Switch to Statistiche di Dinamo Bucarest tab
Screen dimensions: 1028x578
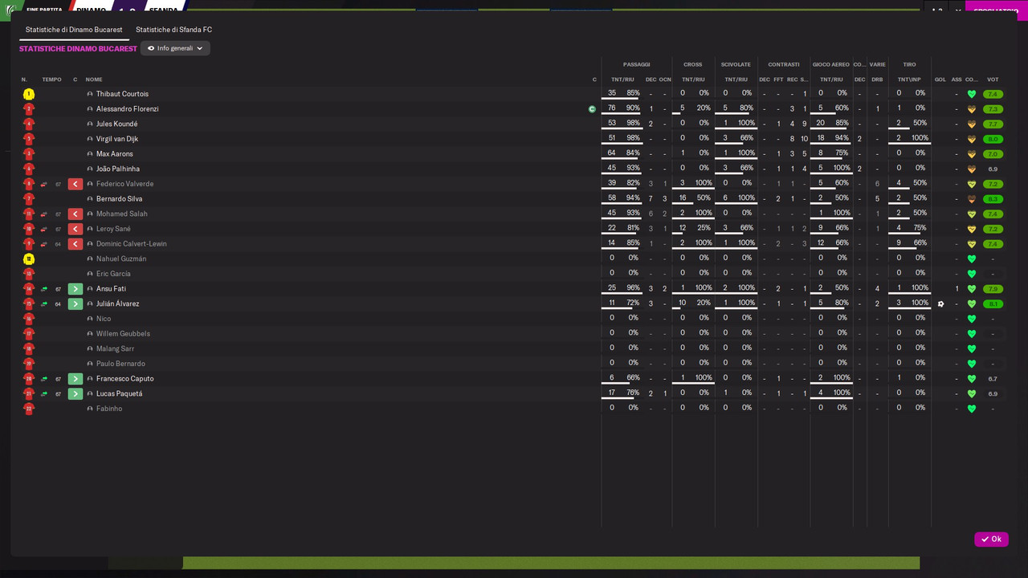[x=74, y=30]
